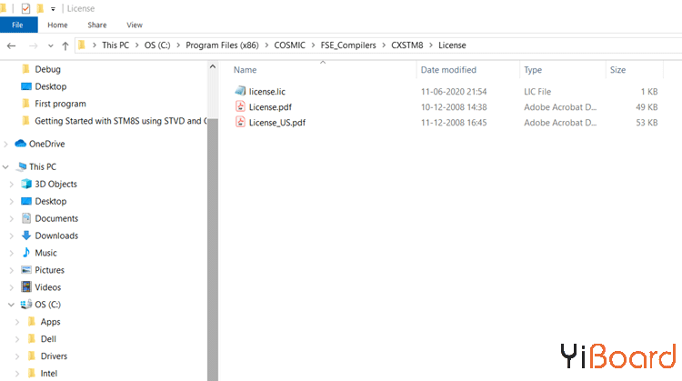Select the License.pdf Acrobat icon
The height and width of the screenshot is (381, 682).
tap(240, 106)
